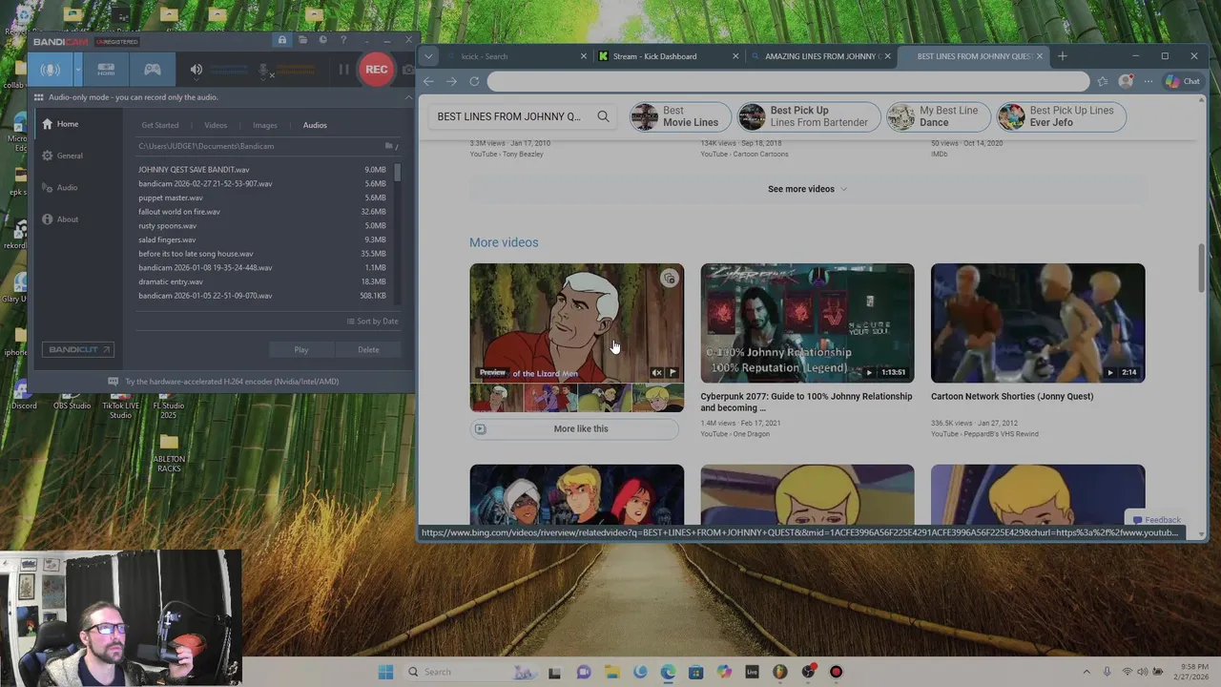This screenshot has height=687, width=1221.
Task: Click the More like this button
Action: (574, 428)
